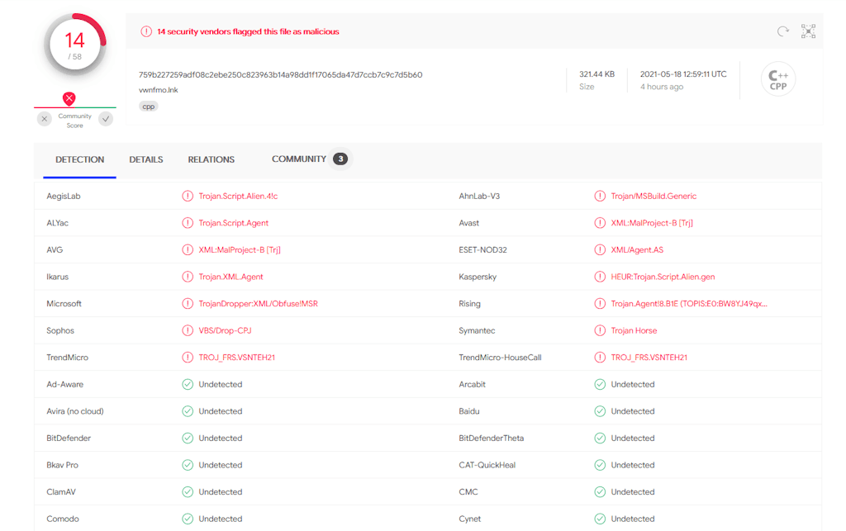Click the reanalyze refresh icon
Image resolution: width=846 pixels, height=531 pixels.
[x=783, y=31]
